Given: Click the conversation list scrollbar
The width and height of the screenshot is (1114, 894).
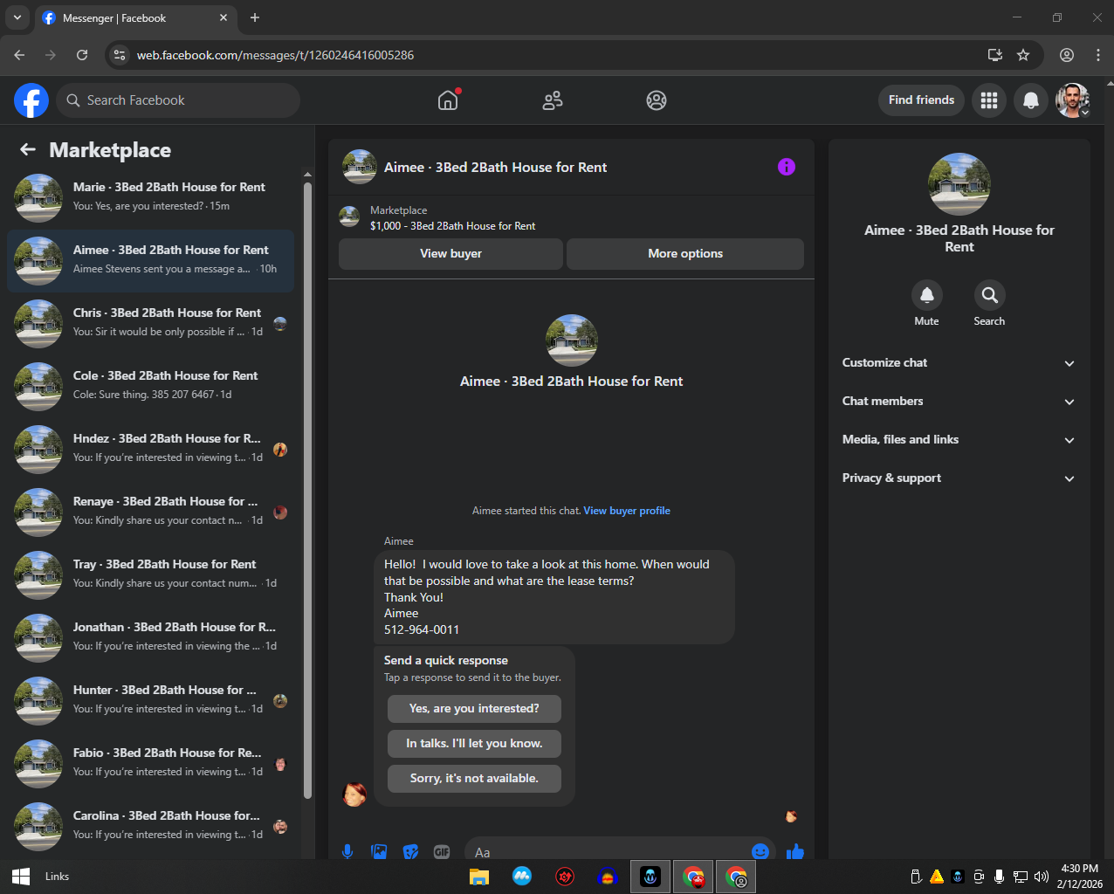Looking at the screenshot, I should click(x=307, y=489).
